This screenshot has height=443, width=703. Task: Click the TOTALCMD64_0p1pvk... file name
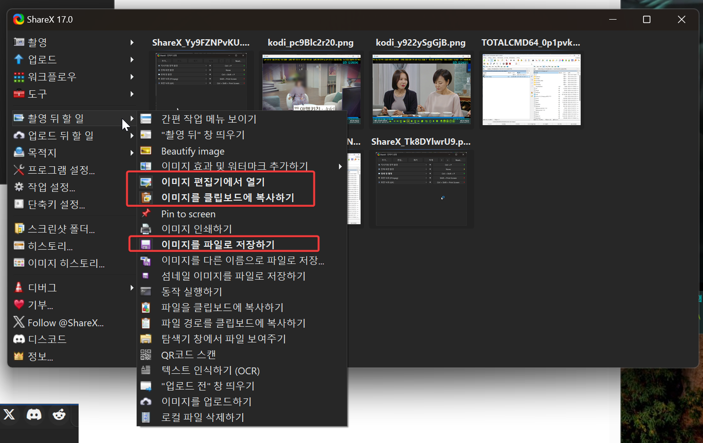531,43
